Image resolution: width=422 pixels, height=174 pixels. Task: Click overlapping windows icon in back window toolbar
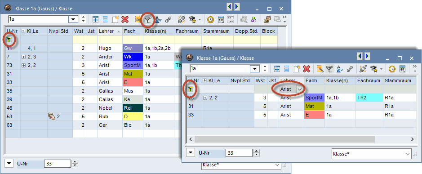point(267,19)
